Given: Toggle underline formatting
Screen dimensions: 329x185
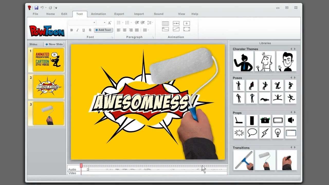Looking at the screenshot, I should click(84, 30).
